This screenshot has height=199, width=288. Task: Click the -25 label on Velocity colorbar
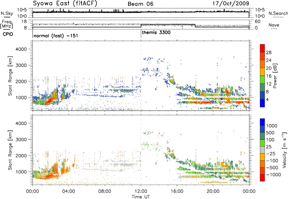coord(270,153)
